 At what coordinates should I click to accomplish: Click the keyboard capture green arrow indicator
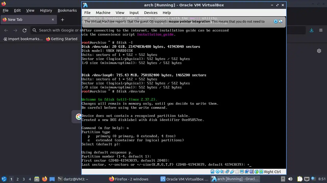(x=261, y=172)
